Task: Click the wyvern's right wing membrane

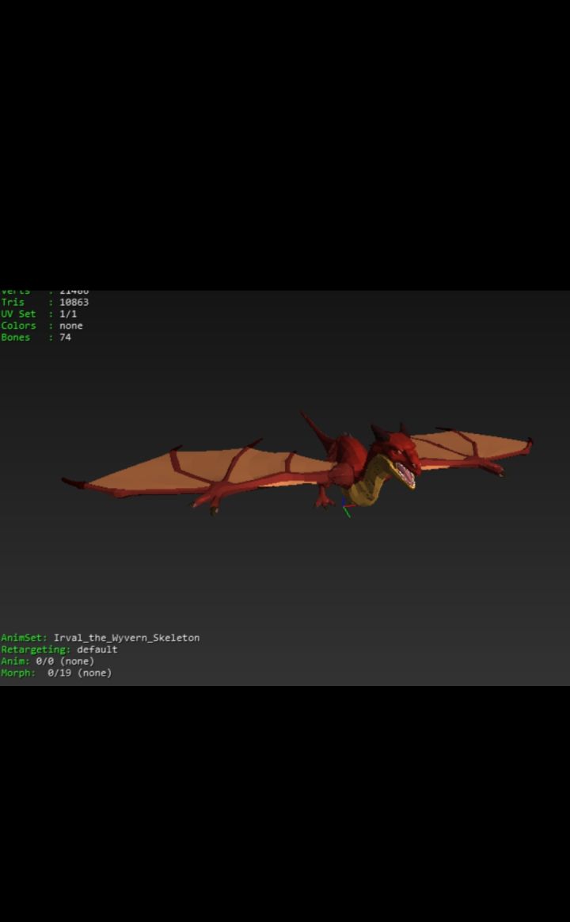Action: [470, 447]
